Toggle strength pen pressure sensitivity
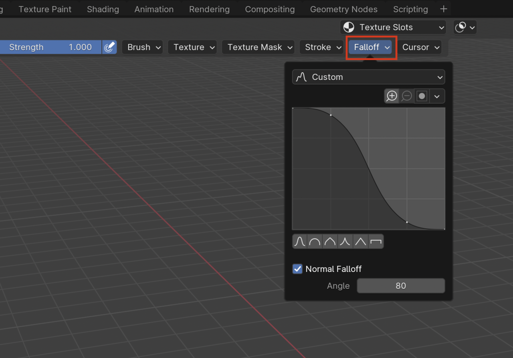This screenshot has width=513, height=358. coord(109,47)
